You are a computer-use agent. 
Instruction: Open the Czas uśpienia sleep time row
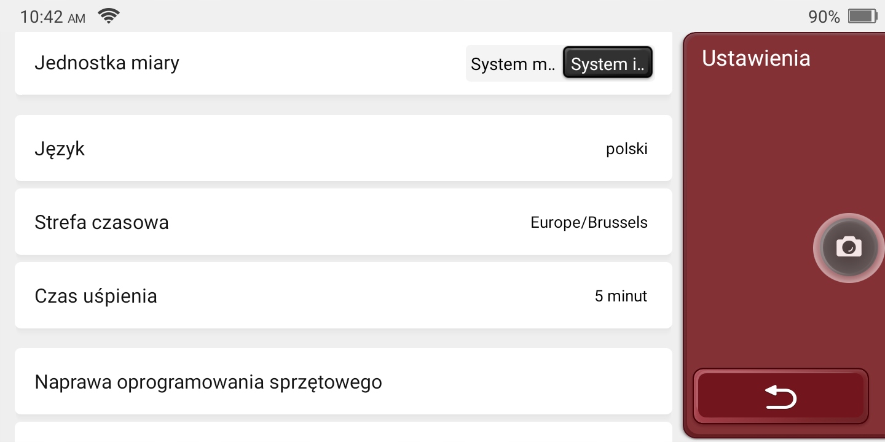343,296
